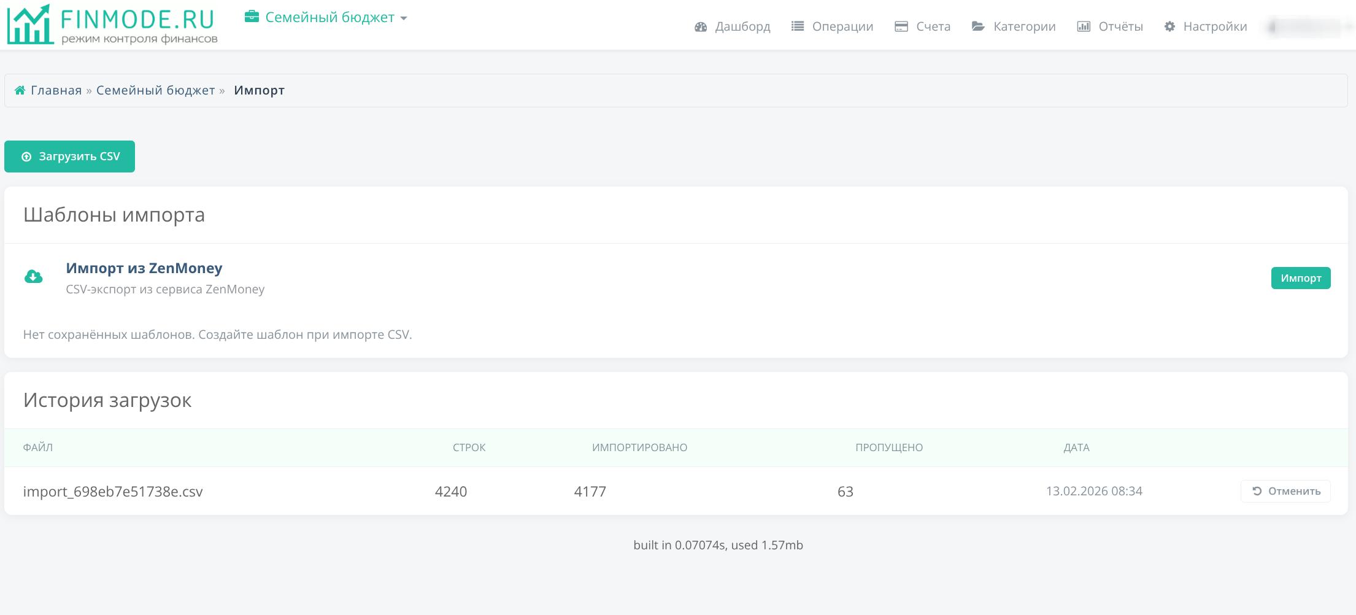The image size is (1356, 615).
Task: Select the import_698eb7e51738e.csv file entry
Action: tap(113, 492)
